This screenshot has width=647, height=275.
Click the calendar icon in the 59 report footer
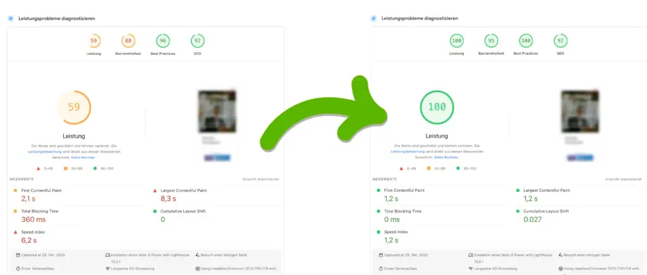[x=18, y=255]
